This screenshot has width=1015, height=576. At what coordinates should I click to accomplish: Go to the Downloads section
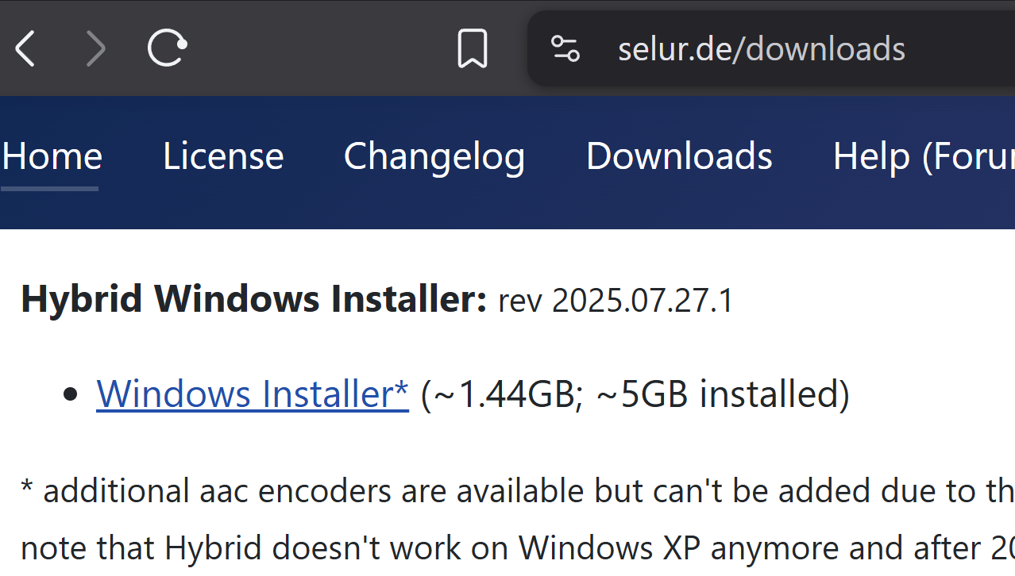[x=679, y=156]
